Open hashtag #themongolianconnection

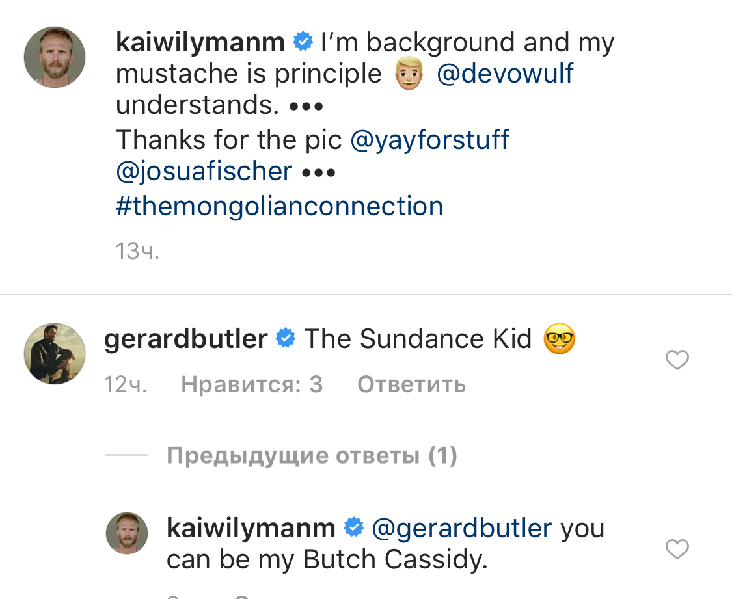click(x=279, y=206)
